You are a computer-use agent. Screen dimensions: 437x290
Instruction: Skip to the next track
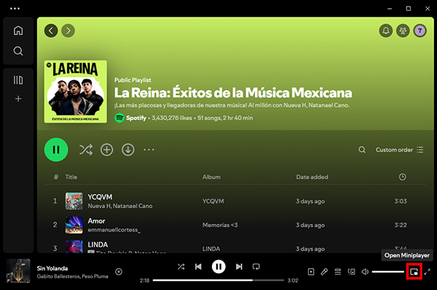pyautogui.click(x=239, y=267)
